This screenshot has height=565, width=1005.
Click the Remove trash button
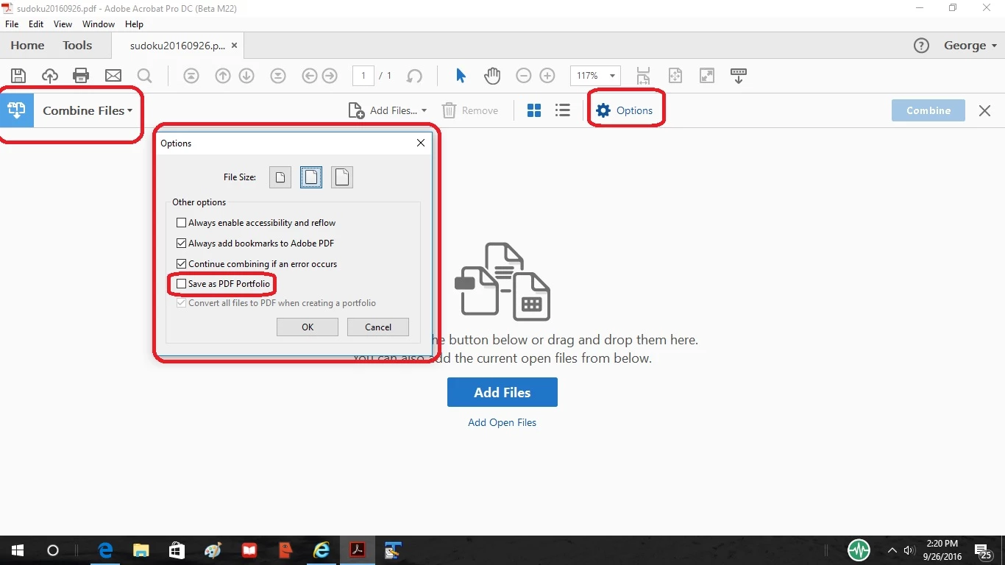click(x=470, y=110)
